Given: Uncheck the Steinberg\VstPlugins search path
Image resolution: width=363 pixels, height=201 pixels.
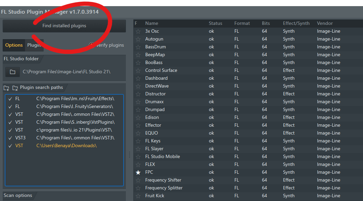Looking at the screenshot, I should pyautogui.click(x=10, y=122).
